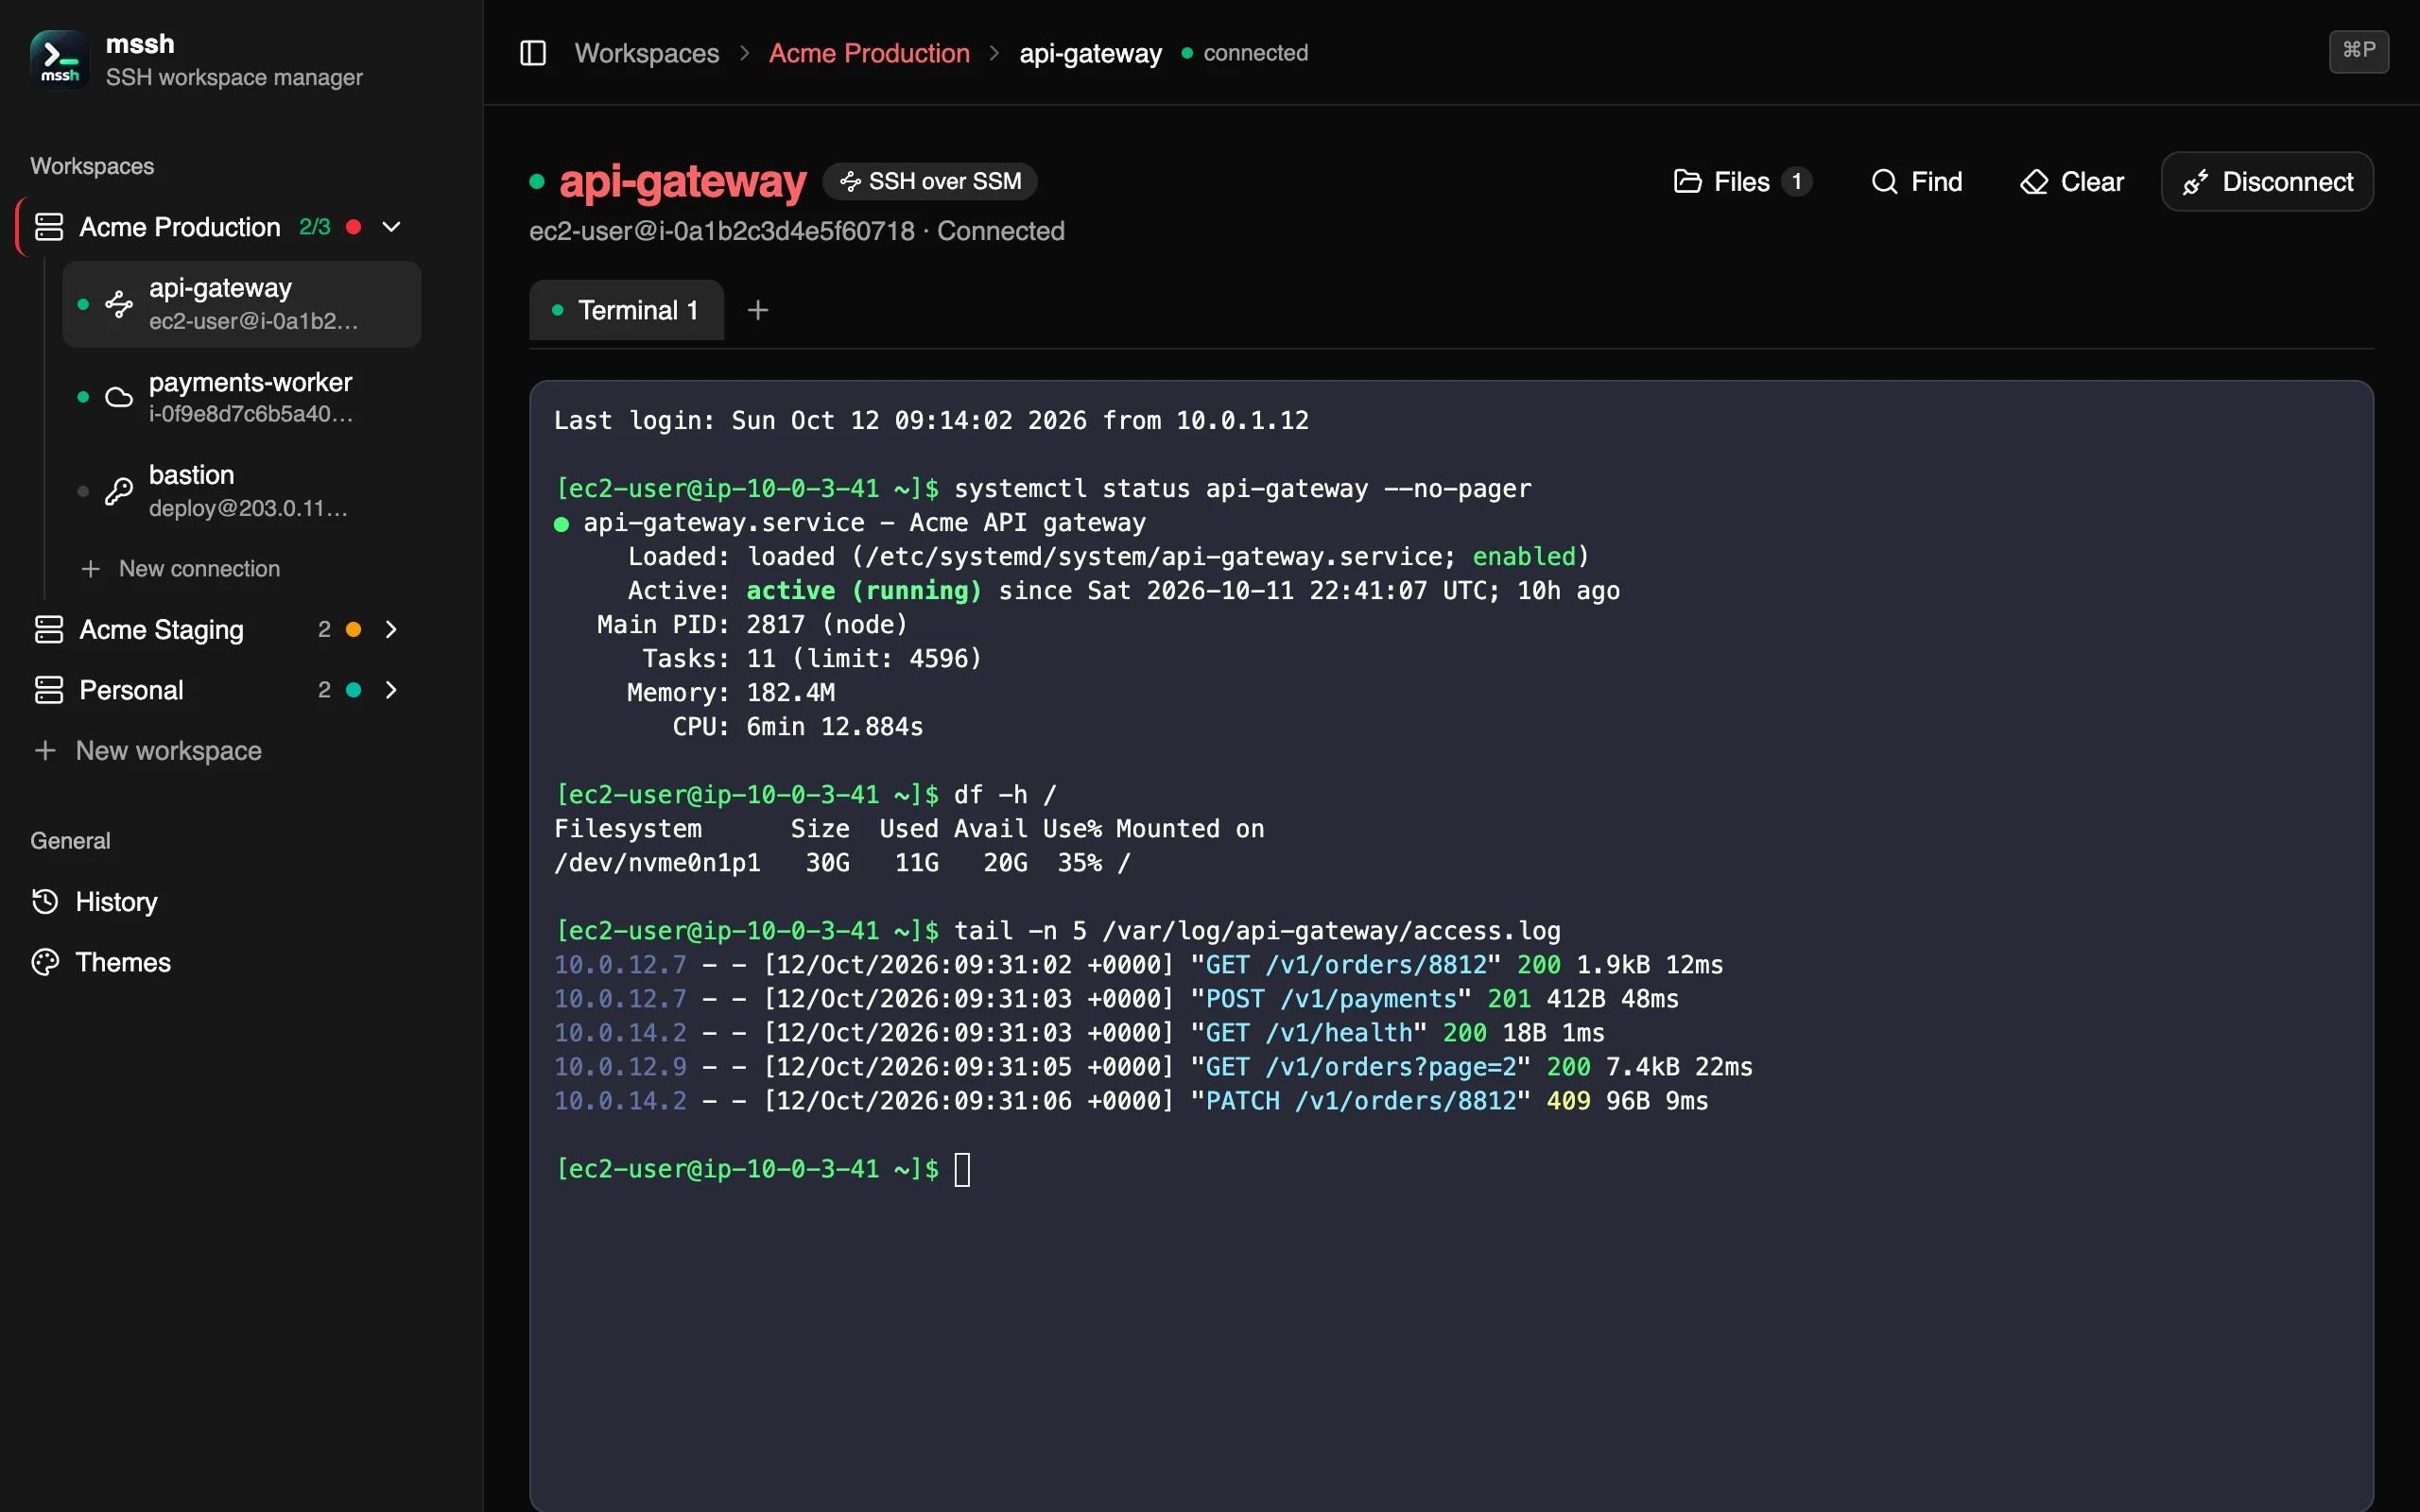Expand the Acme Staging workspace
The width and height of the screenshot is (2420, 1512).
coord(391,629)
